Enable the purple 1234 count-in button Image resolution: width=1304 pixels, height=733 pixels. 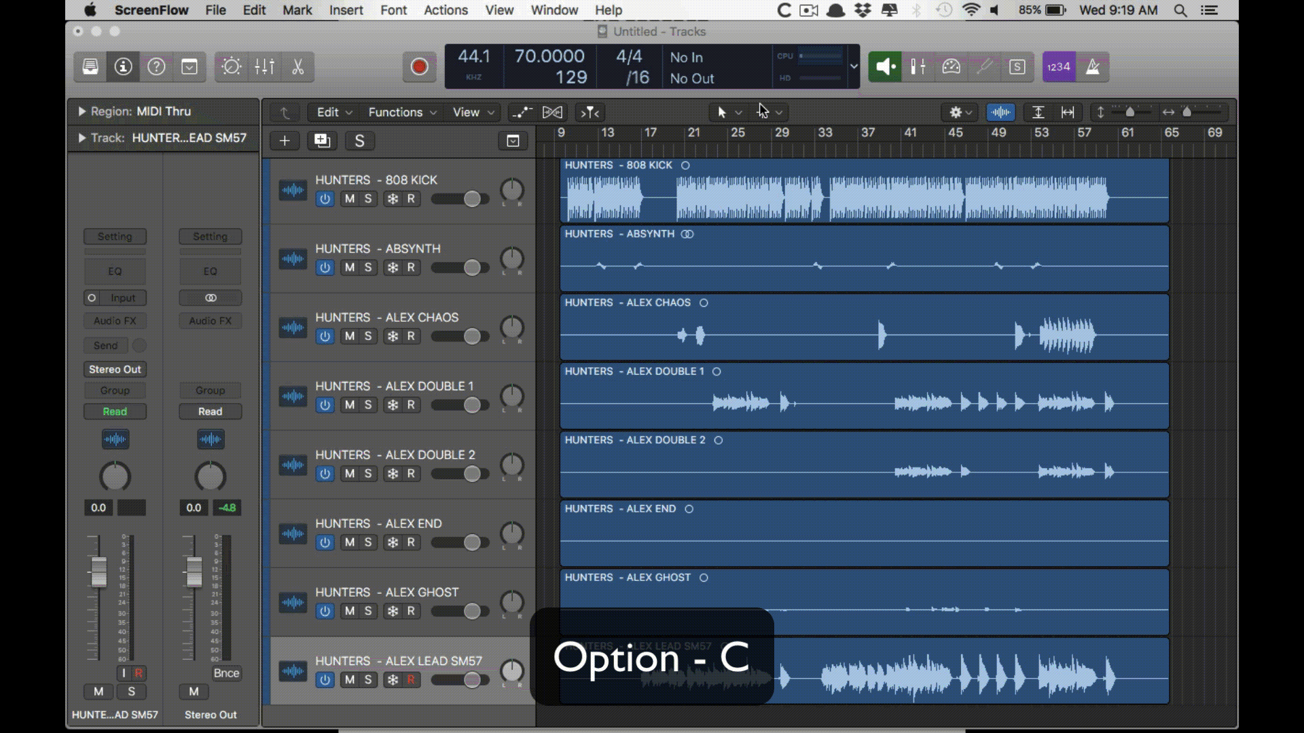(x=1058, y=67)
